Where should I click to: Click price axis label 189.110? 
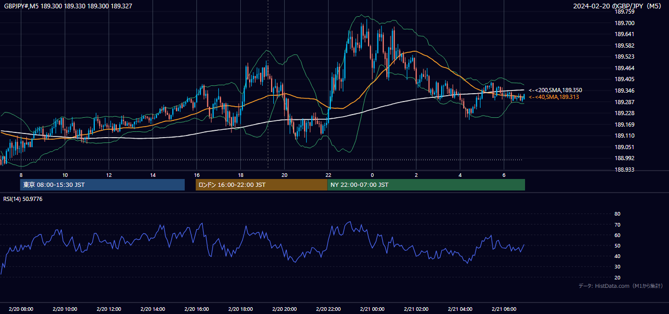[624, 136]
